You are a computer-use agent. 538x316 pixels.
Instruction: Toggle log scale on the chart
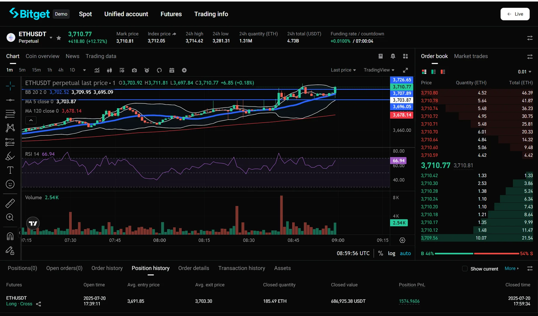(391, 253)
